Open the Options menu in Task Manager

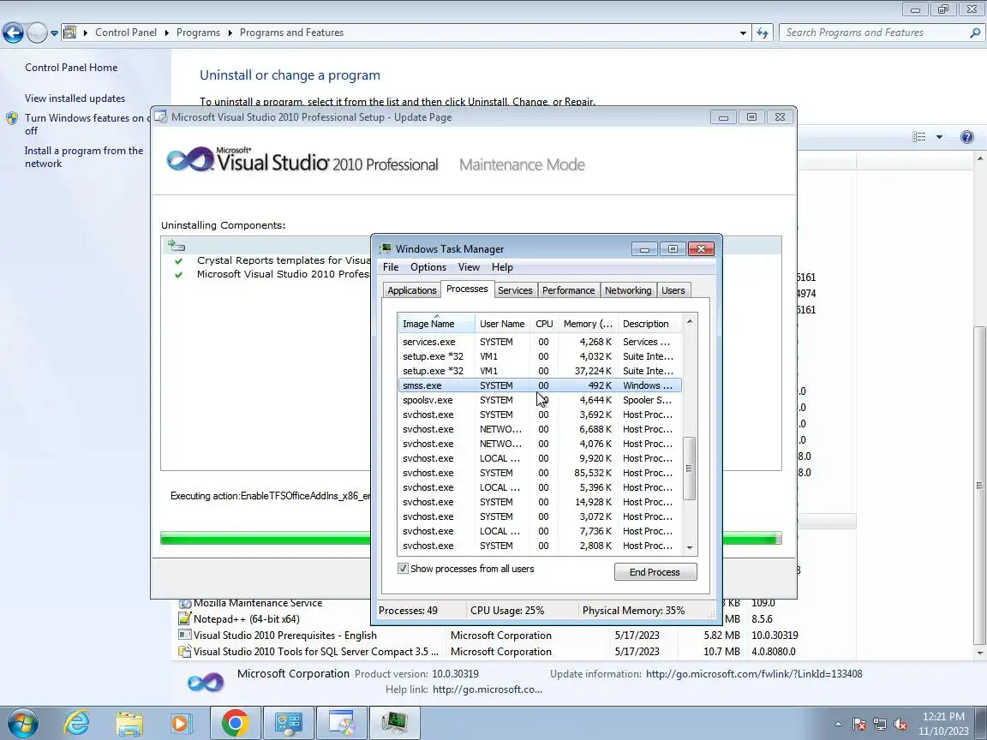pos(428,267)
